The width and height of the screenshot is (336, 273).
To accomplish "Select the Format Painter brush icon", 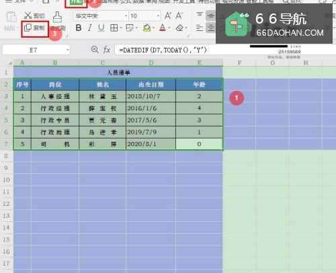I will click(57, 17).
